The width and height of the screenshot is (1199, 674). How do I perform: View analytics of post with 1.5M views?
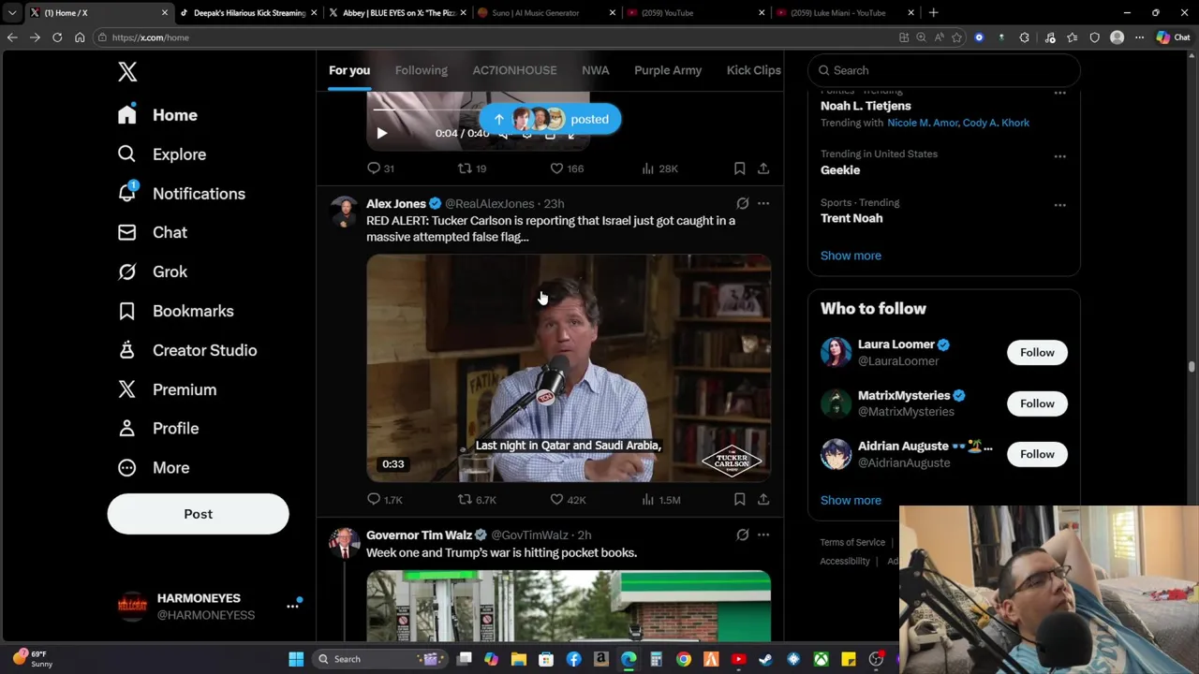pyautogui.click(x=659, y=500)
